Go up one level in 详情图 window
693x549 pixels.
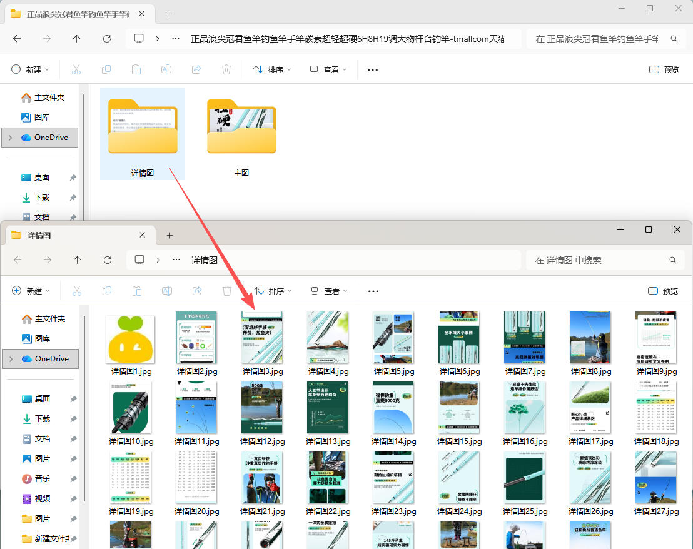click(78, 260)
